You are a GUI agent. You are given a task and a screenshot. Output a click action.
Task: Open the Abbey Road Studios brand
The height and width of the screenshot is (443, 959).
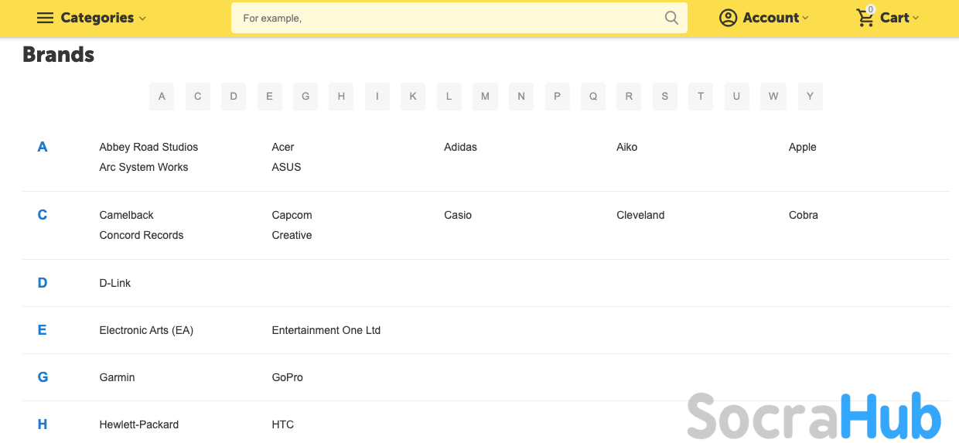click(148, 147)
